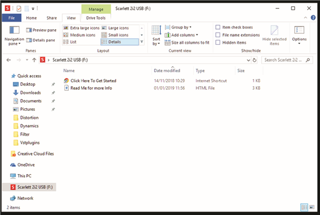Click the address bar path Scarlett 2i2 USB
This screenshot has height=215, width=320.
70,60
